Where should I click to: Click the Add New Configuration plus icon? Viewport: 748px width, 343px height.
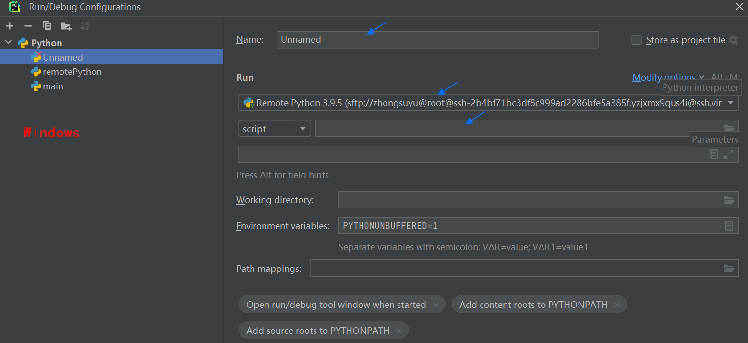(x=10, y=26)
